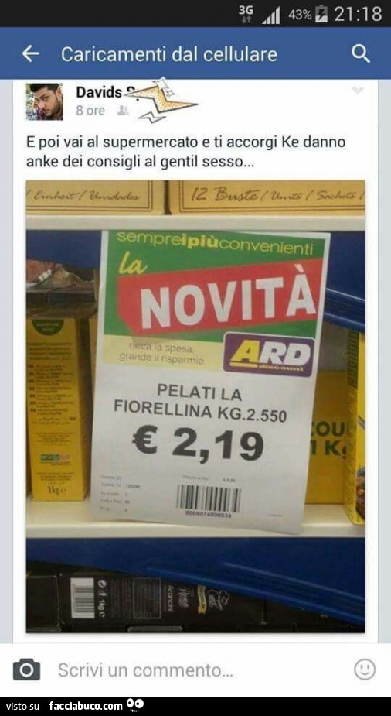391x716 pixels.
Task: Tap the 8 ore timestamp
Action: pyautogui.click(x=90, y=111)
